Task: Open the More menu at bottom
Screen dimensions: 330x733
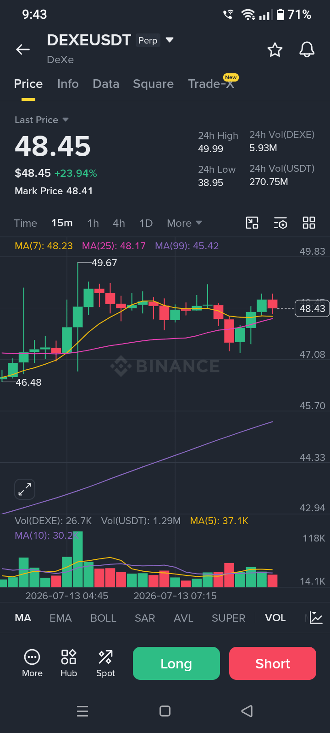Action: click(32, 663)
